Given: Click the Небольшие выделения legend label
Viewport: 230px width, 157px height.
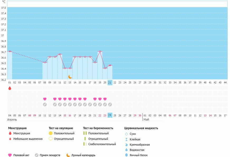Looking at the screenshot, I should click(x=28, y=139).
